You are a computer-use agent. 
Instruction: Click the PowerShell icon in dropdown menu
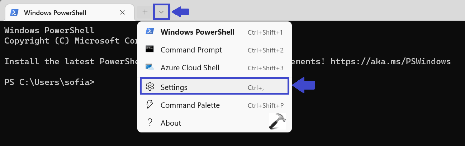pos(150,32)
